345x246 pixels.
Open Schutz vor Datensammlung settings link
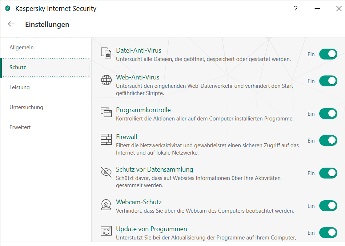point(155,169)
